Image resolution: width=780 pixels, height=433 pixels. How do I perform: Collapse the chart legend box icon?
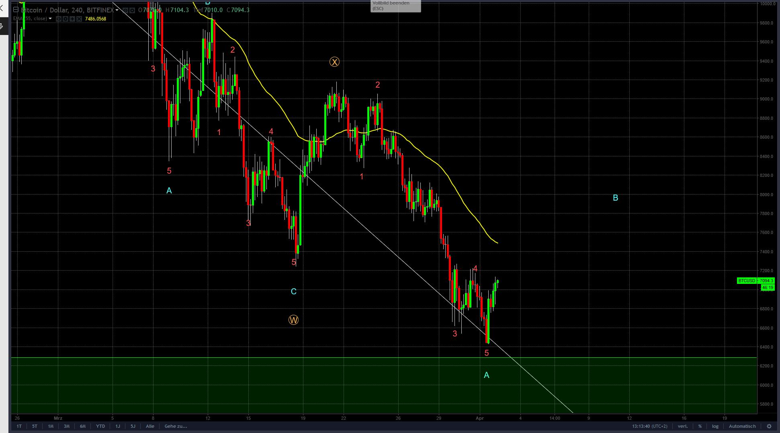pyautogui.click(x=16, y=10)
